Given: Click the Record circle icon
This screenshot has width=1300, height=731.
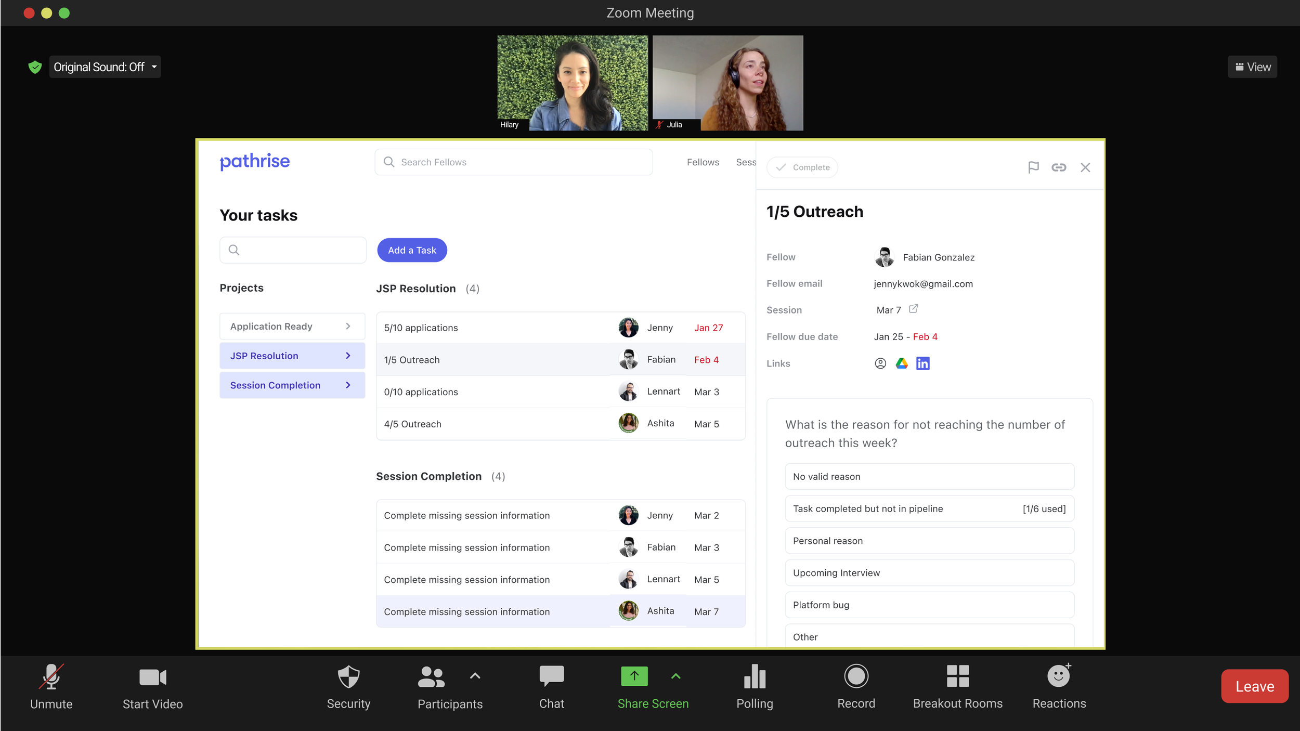Looking at the screenshot, I should coord(856,676).
